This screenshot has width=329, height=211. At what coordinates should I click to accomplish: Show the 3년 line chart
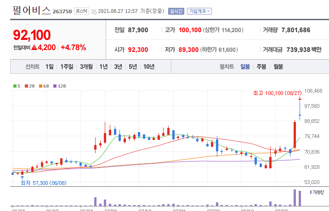(118, 67)
